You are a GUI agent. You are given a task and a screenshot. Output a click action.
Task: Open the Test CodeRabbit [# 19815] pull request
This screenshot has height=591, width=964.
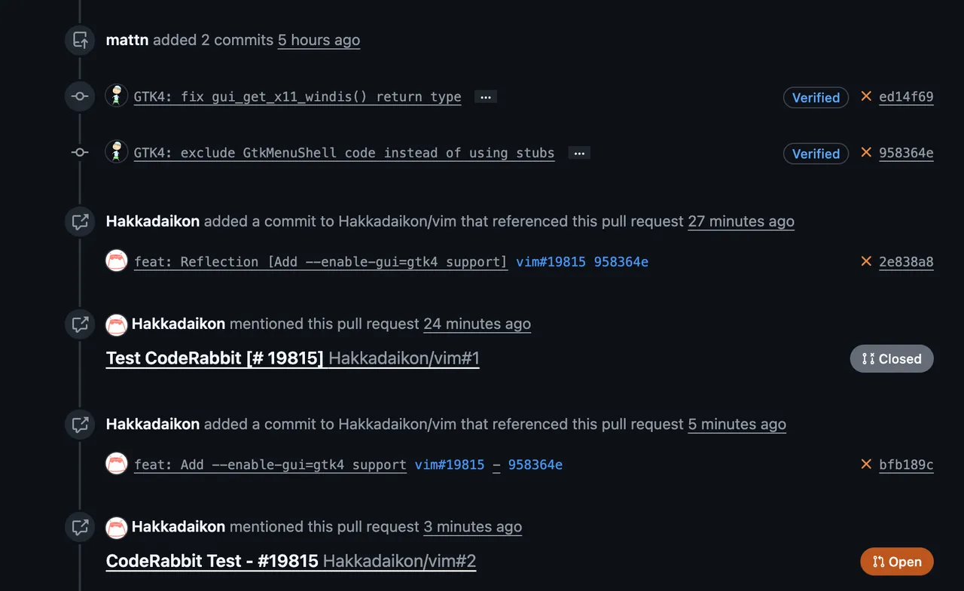point(215,358)
